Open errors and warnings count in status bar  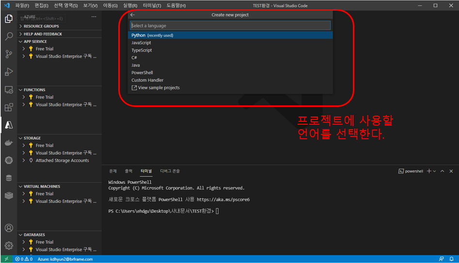pos(24,259)
